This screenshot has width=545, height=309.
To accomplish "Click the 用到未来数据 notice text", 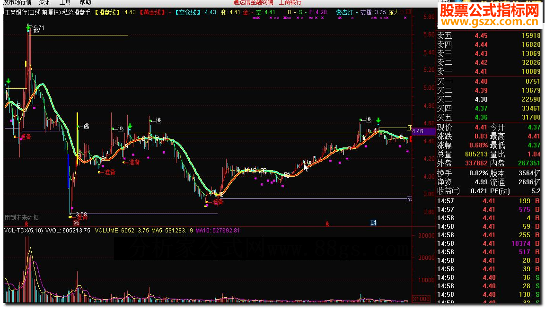I will 22,218.
